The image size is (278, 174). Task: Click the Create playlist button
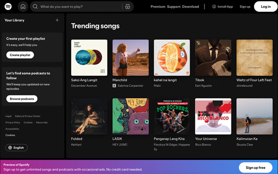(20, 55)
